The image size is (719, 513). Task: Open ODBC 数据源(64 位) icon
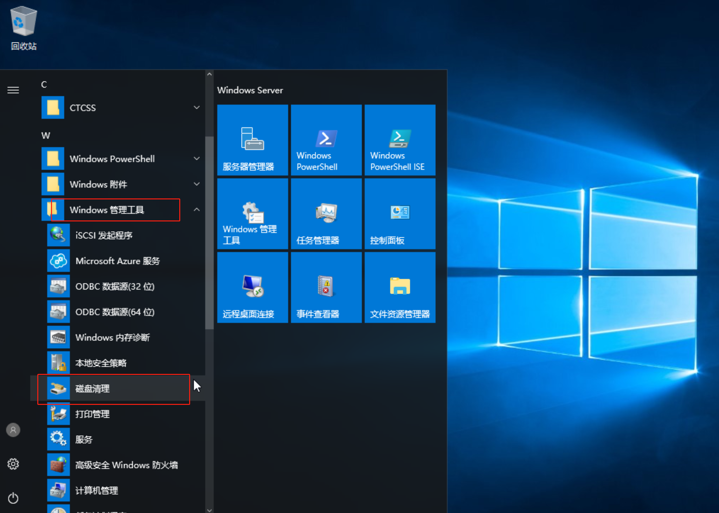coord(58,312)
